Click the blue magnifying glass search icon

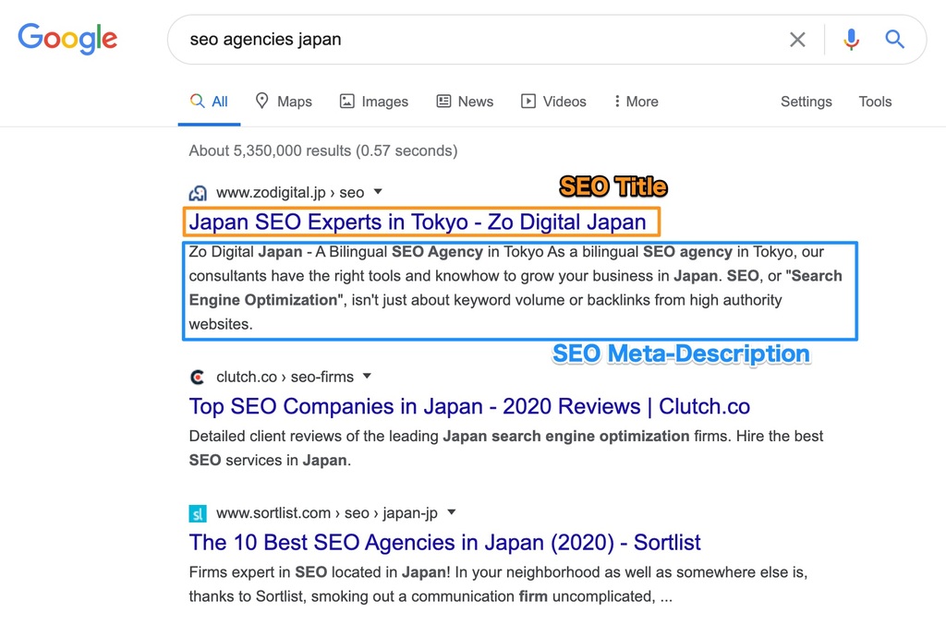[x=895, y=39]
